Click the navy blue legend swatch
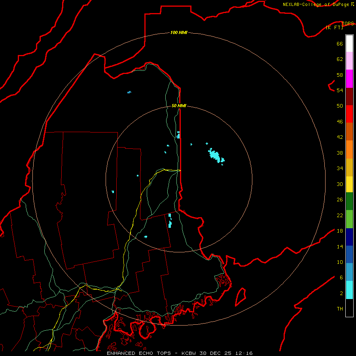356x356 pixels. (x=349, y=237)
